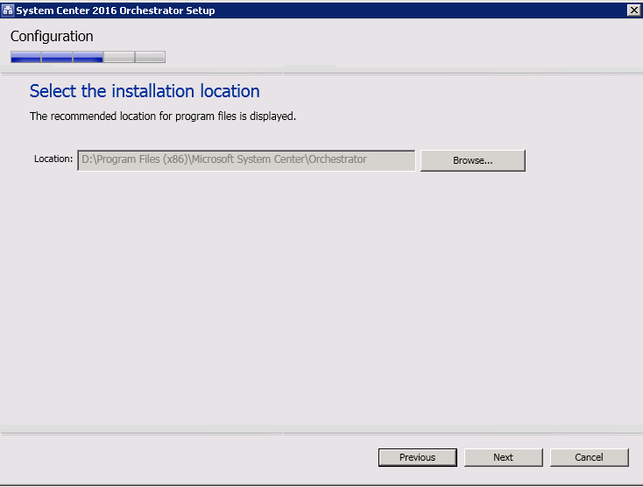Click the fourth, unfilled progress segment

tap(119, 57)
